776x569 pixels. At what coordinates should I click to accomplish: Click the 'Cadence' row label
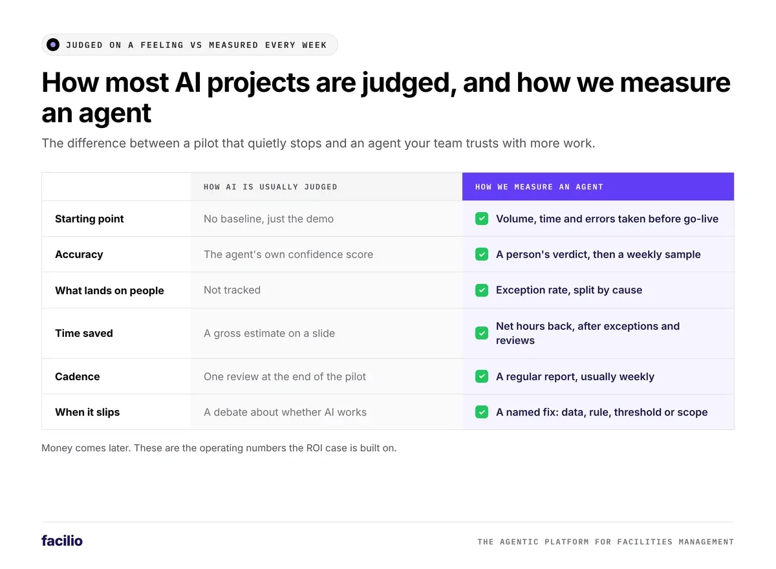point(78,376)
